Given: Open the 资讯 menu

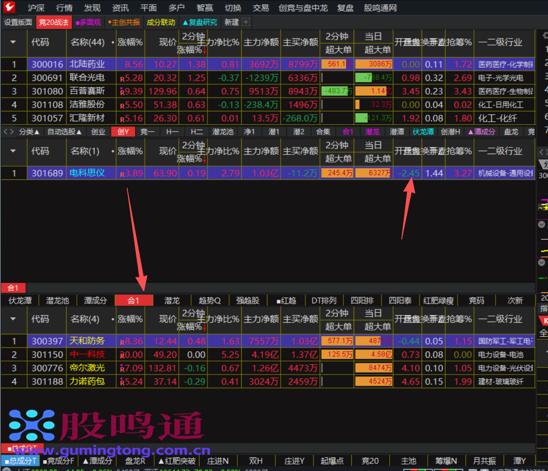Looking at the screenshot, I should pyautogui.click(x=120, y=7).
